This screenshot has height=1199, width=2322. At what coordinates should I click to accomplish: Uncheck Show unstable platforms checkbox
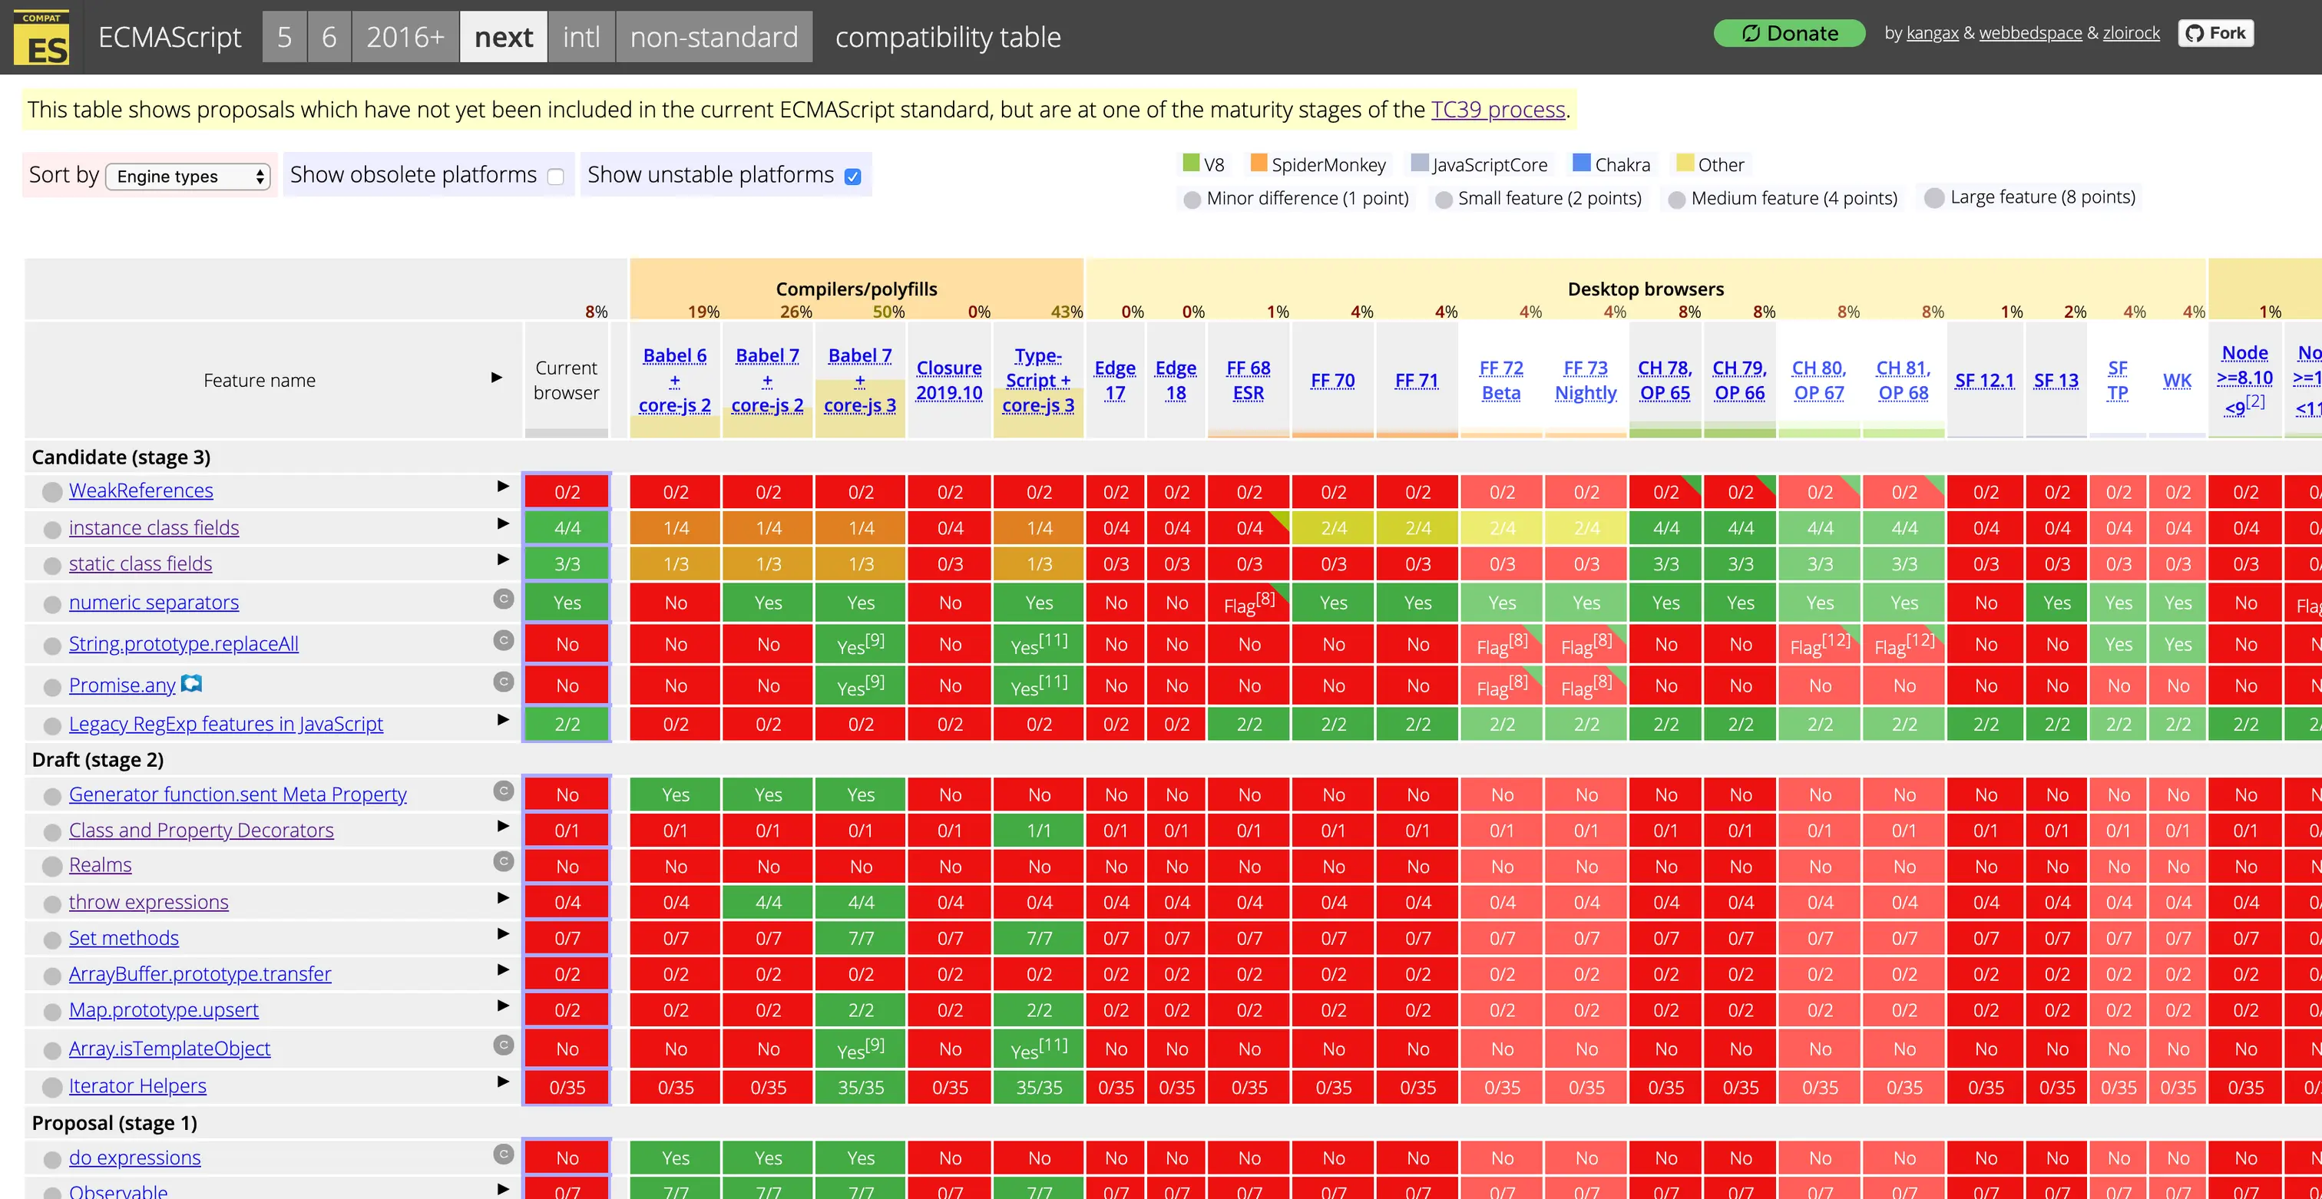[853, 177]
